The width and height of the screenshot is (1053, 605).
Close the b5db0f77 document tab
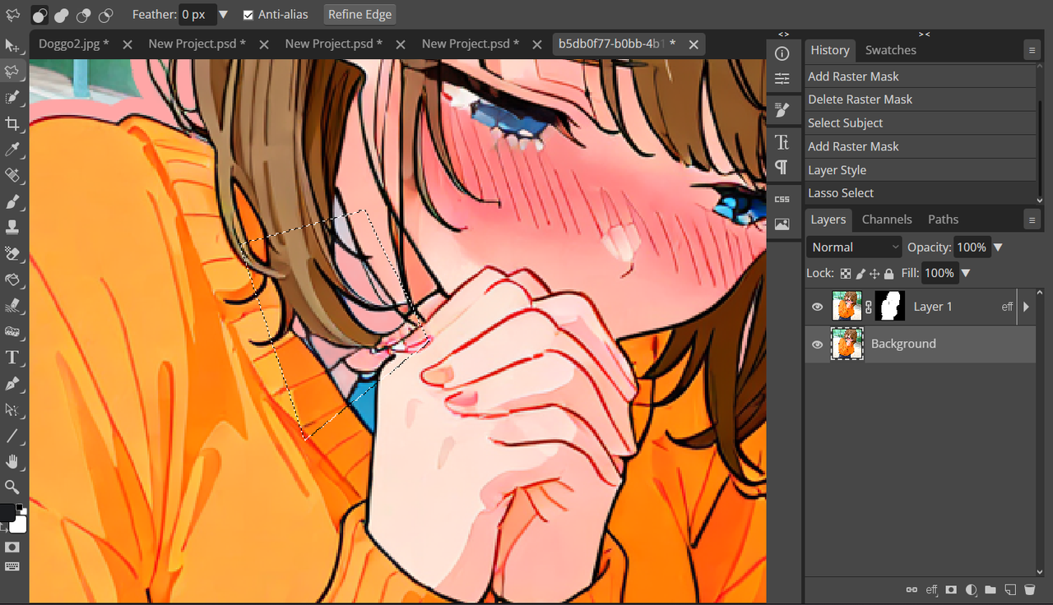coord(693,44)
